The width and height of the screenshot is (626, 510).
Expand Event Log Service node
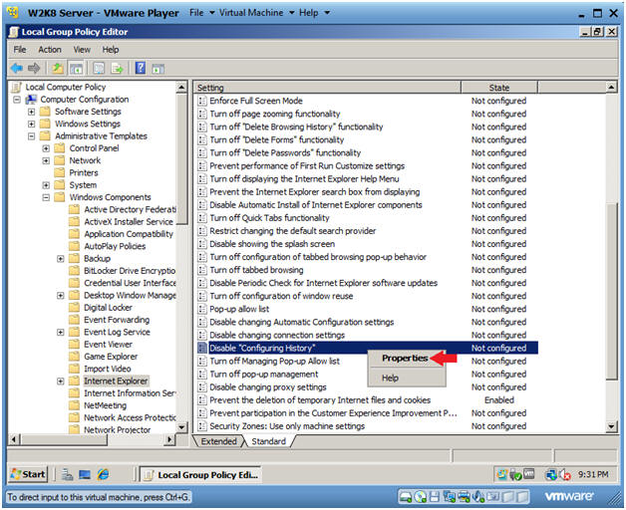click(60, 332)
